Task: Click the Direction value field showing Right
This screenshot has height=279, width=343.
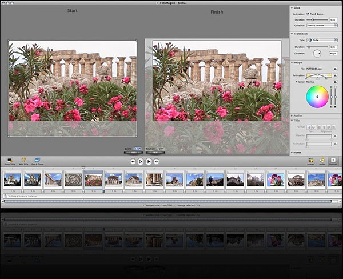Action: pos(333,54)
